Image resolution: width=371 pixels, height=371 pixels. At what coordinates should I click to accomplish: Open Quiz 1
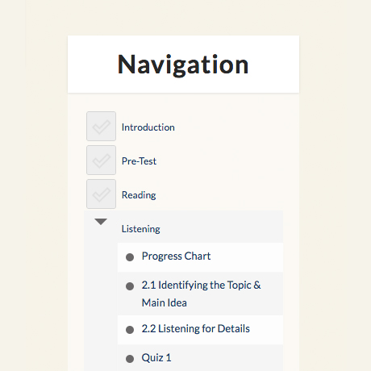156,358
